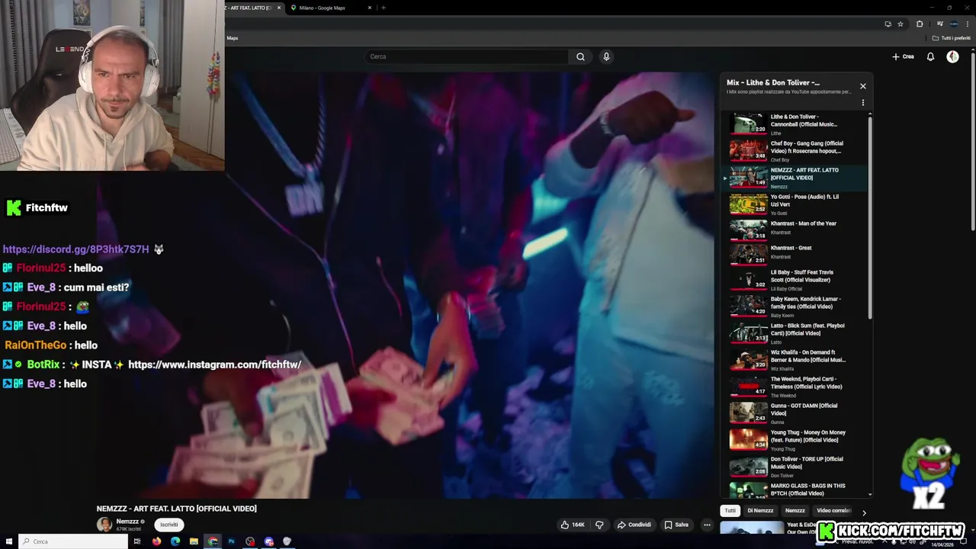Select Khantrast Man of the Year item
Viewport: 976px width, 549px height.
pyautogui.click(x=796, y=229)
